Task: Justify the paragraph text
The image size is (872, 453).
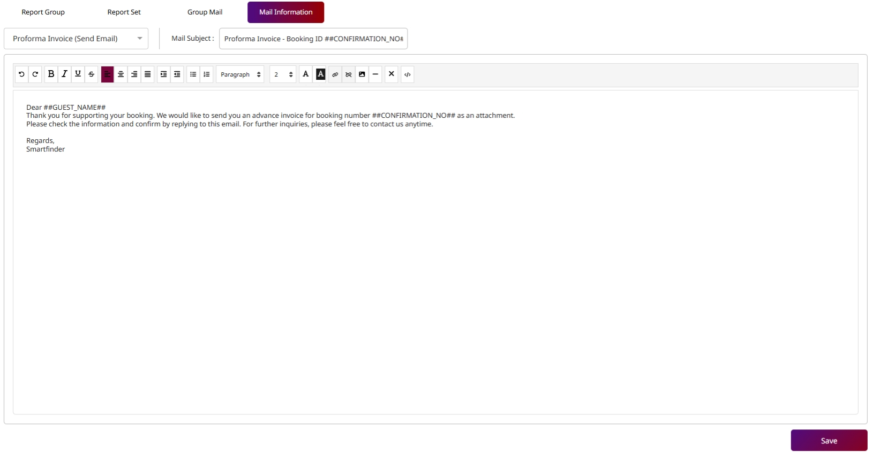Action: [x=147, y=74]
